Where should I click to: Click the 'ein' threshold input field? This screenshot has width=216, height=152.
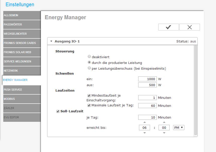(148, 79)
